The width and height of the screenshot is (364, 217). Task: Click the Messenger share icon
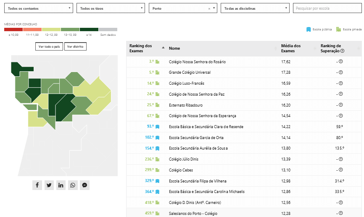(x=85, y=185)
